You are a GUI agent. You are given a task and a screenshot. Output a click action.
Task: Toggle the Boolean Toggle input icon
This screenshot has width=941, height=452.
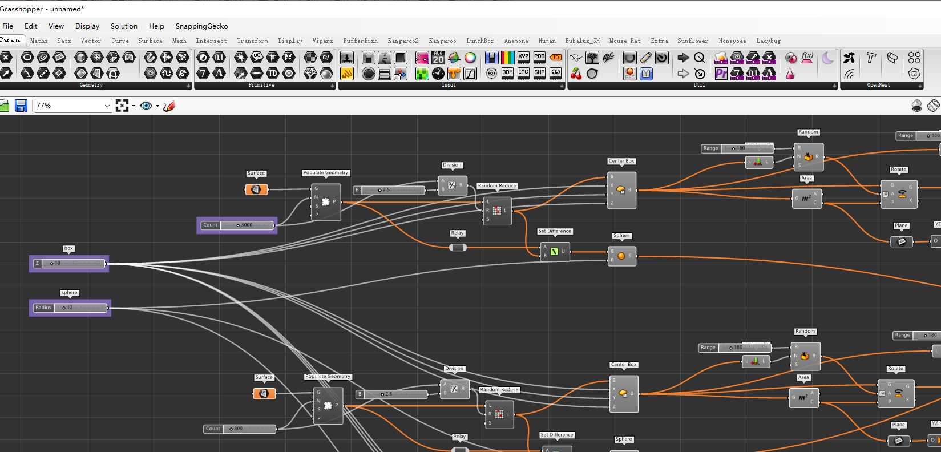tap(369, 57)
